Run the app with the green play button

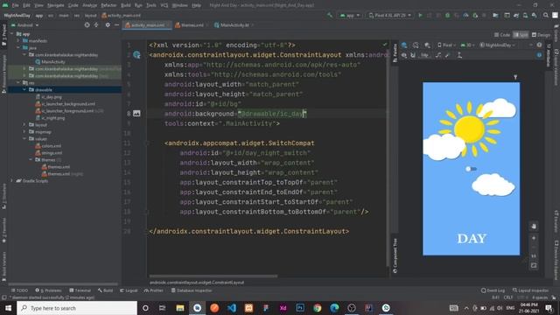(x=420, y=16)
